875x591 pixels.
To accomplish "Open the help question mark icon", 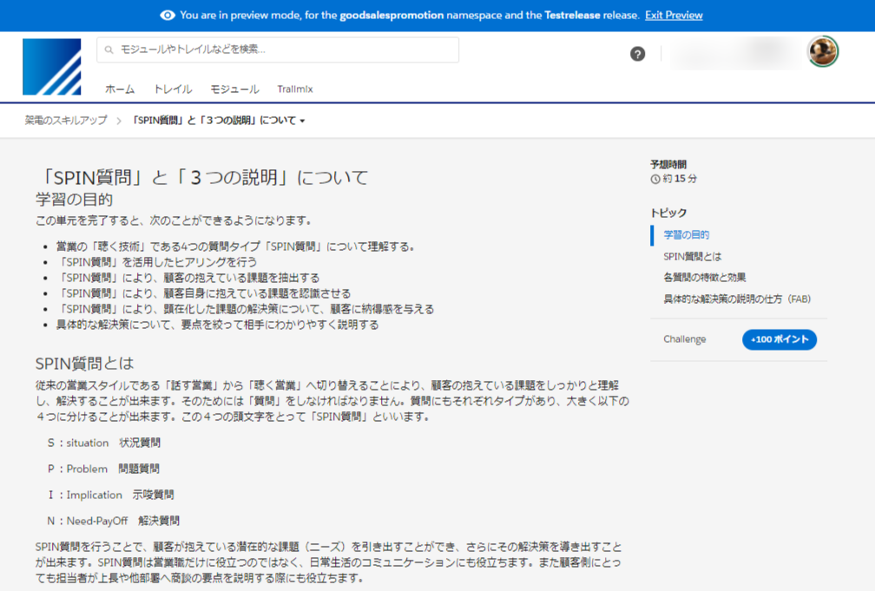I will coord(637,54).
